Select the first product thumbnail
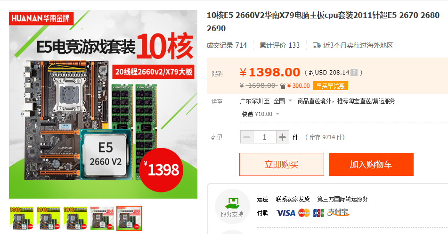Viewport: 448px width, 234px height. click(22, 218)
